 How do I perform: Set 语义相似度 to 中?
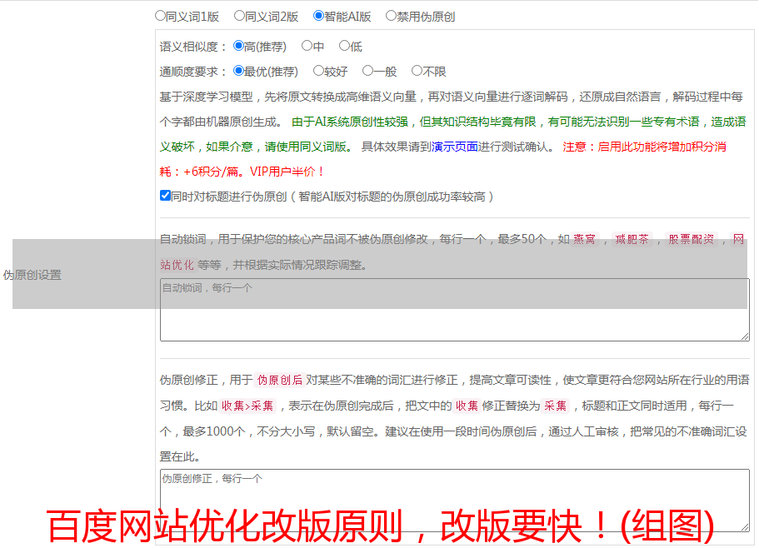tap(307, 46)
